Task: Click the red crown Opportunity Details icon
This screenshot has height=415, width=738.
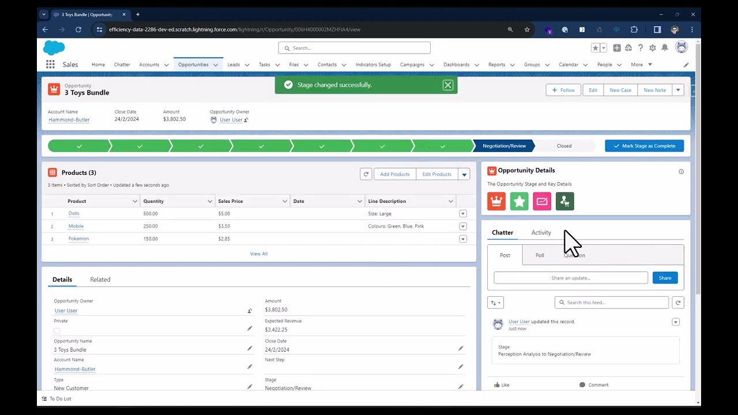Action: click(496, 201)
